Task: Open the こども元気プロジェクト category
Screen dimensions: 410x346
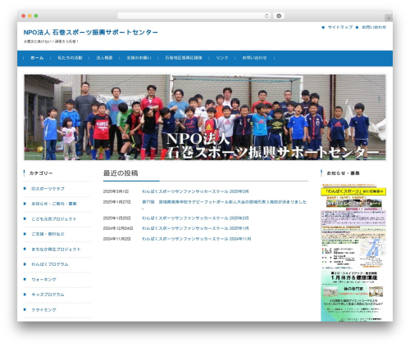Action: [54, 219]
